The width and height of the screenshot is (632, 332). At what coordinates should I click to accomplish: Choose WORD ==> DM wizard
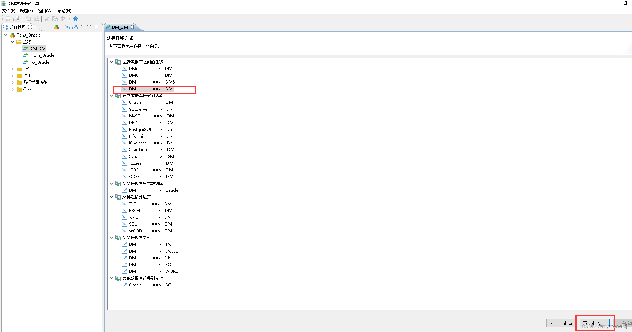tap(147, 231)
